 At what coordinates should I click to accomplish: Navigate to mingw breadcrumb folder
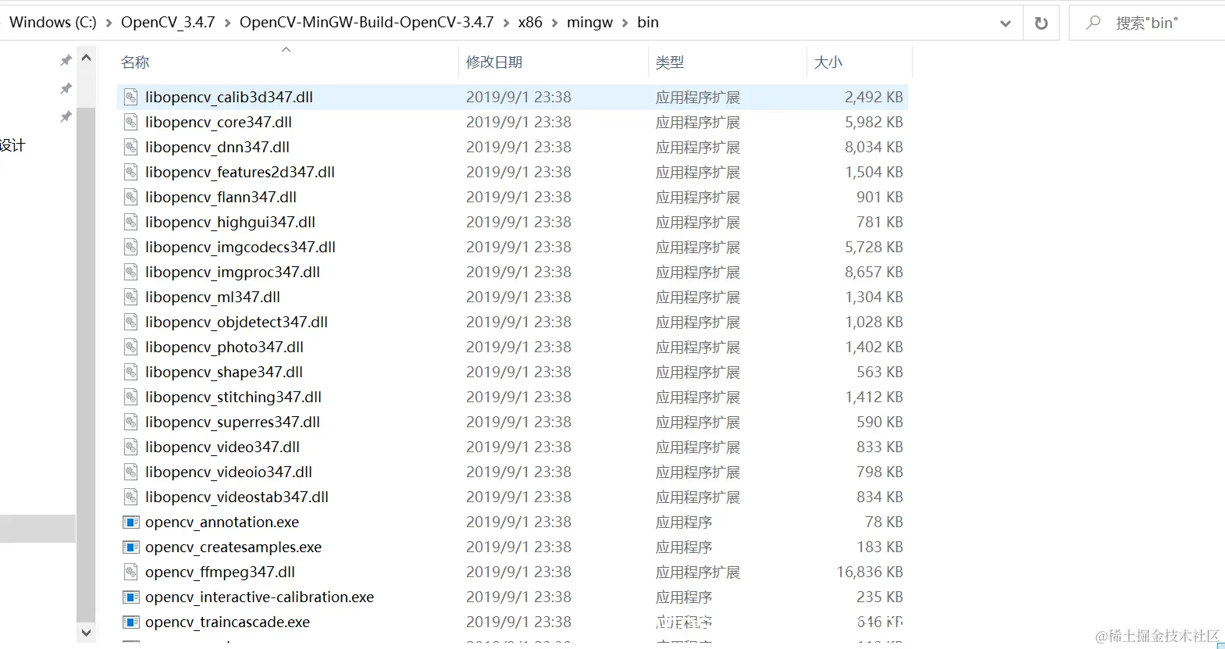click(x=589, y=23)
